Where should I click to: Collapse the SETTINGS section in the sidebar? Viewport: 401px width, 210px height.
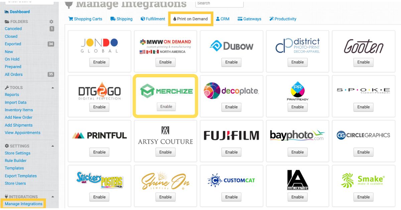[52, 146]
